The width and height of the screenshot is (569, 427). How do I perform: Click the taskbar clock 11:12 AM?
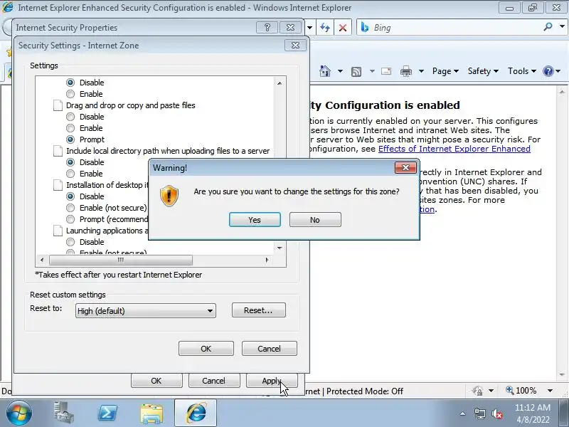(532, 407)
